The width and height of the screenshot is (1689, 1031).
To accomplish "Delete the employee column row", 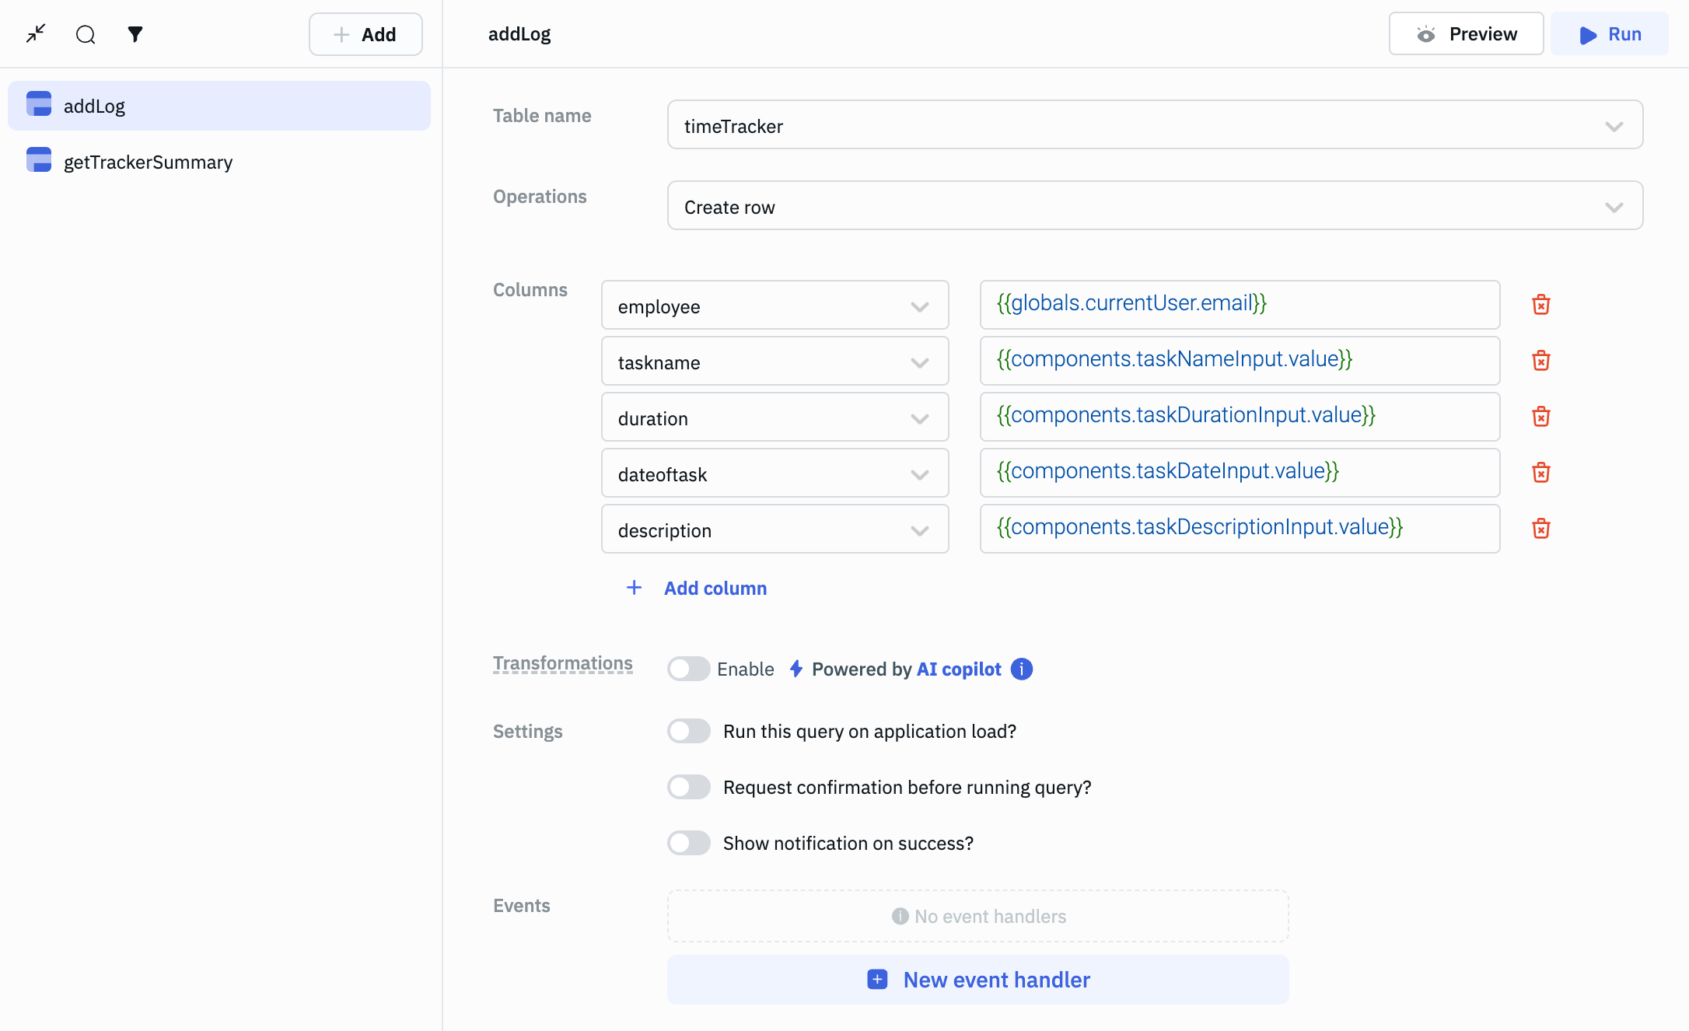I will [x=1540, y=305].
